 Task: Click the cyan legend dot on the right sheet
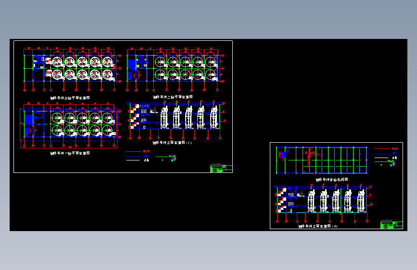(381, 165)
